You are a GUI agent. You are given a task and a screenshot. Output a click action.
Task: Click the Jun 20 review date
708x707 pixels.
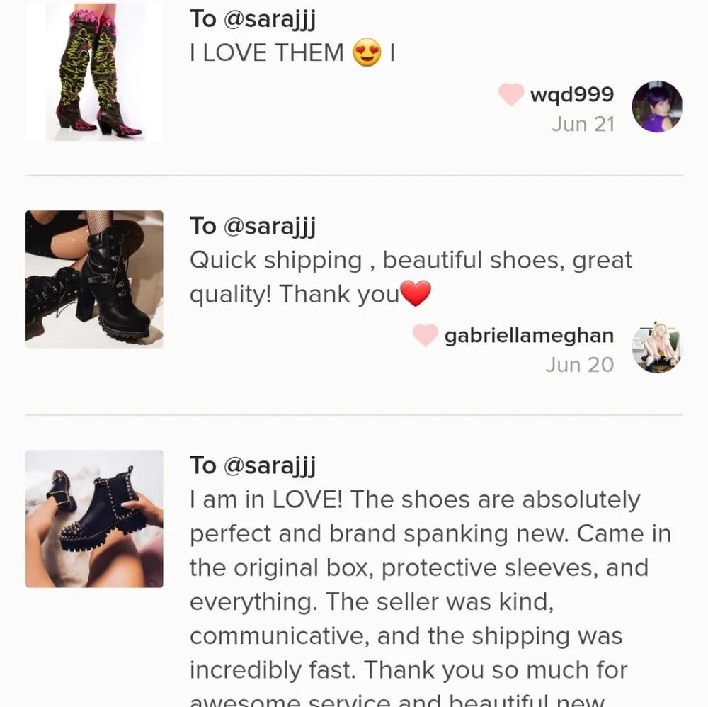tap(580, 365)
